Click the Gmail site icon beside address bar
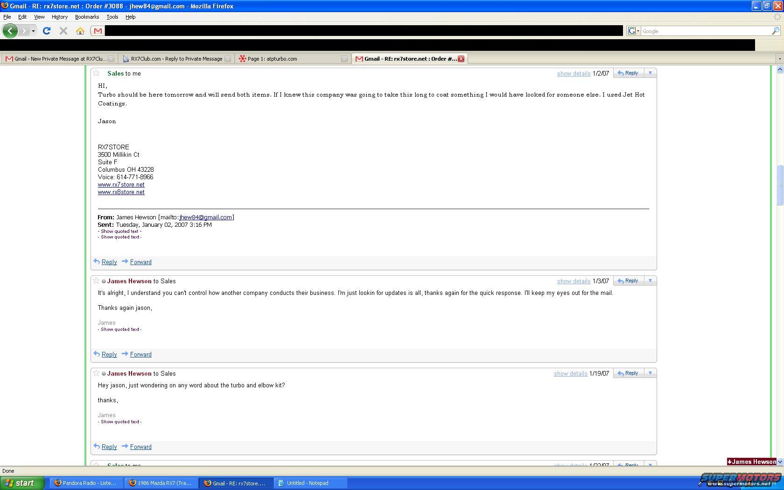 [x=98, y=31]
